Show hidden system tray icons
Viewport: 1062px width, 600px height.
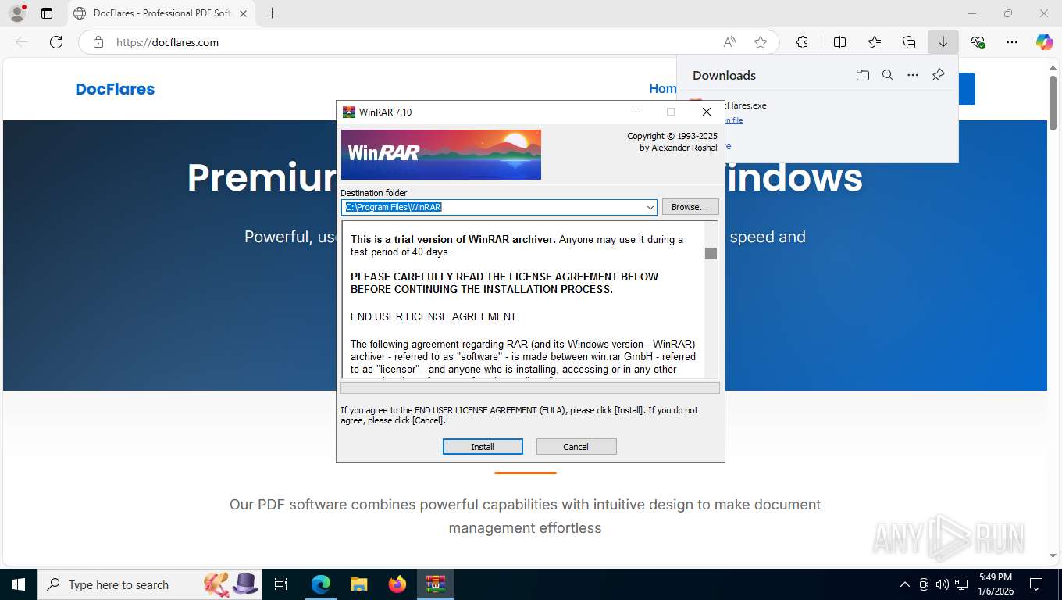(x=905, y=584)
